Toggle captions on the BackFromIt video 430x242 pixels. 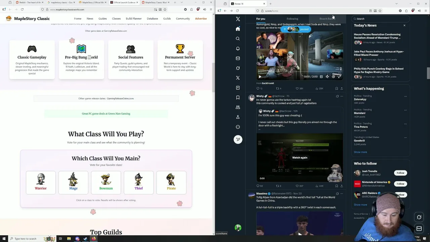(321, 77)
